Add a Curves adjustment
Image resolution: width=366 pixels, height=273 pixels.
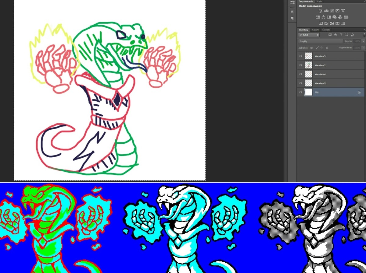(x=332, y=11)
